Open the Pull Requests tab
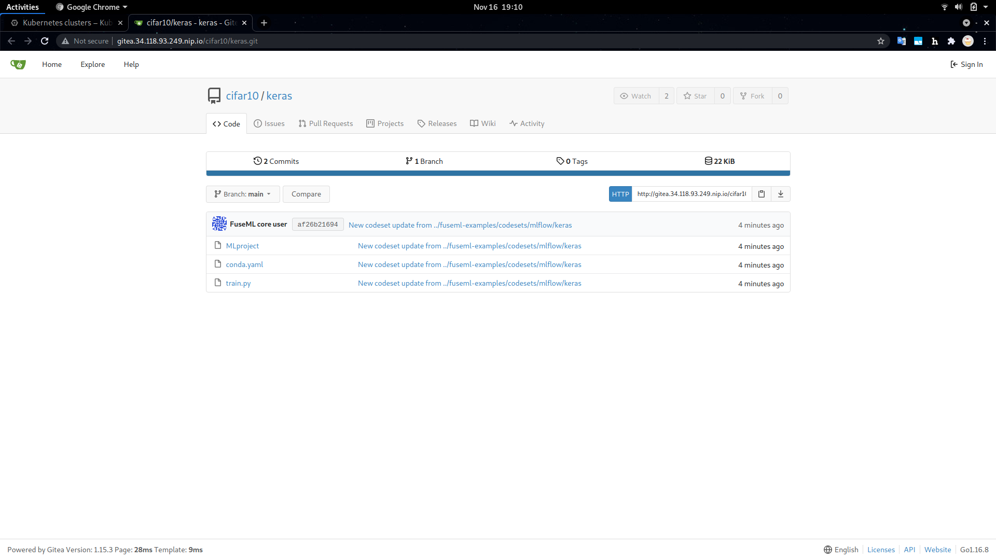996x560 pixels. click(x=326, y=123)
